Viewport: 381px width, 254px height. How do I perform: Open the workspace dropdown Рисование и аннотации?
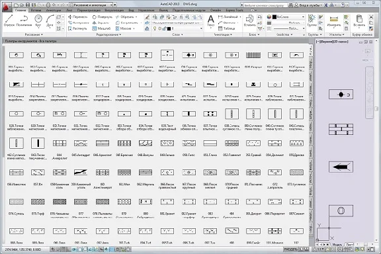[x=91, y=5]
